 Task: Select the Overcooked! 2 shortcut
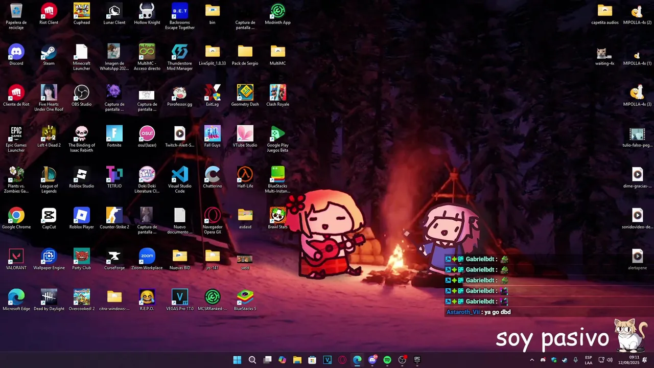82,300
